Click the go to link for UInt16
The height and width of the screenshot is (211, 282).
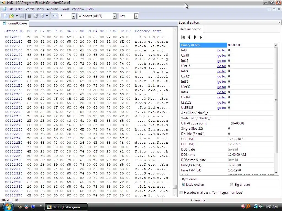[221, 66]
